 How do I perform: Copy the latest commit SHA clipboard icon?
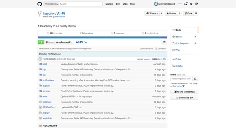pos(164,59)
